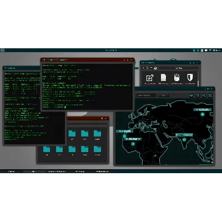This screenshot has width=222, height=222.
Task: Click the text input field in map window toolbar
Action: coord(146,95)
